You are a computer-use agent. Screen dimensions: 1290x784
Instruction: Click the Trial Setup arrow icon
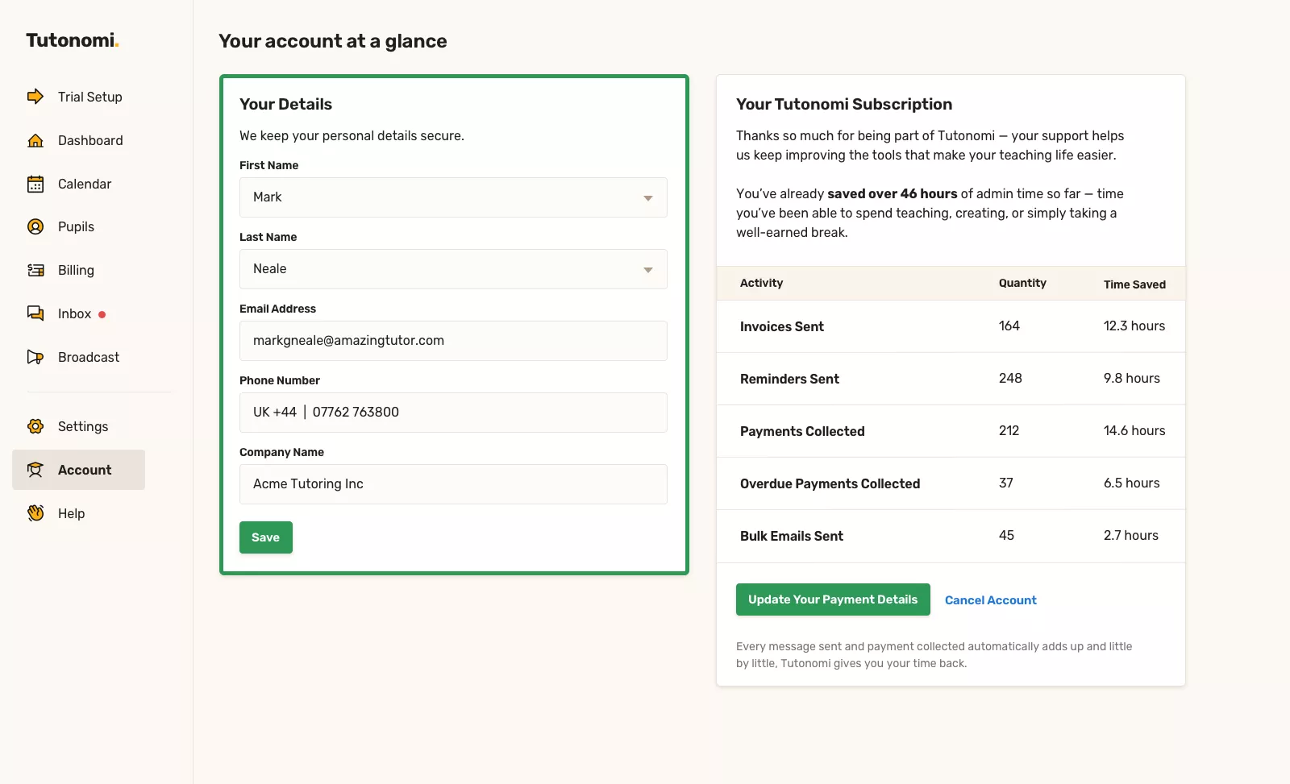[x=35, y=97]
